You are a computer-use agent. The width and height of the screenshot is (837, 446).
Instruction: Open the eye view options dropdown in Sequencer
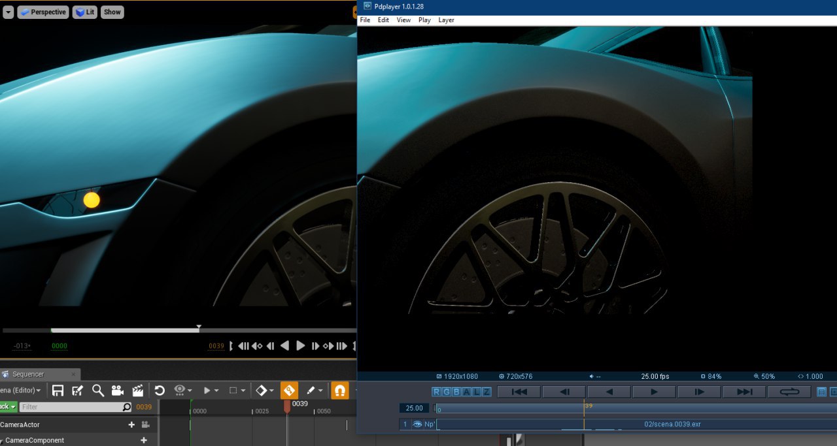coord(182,390)
